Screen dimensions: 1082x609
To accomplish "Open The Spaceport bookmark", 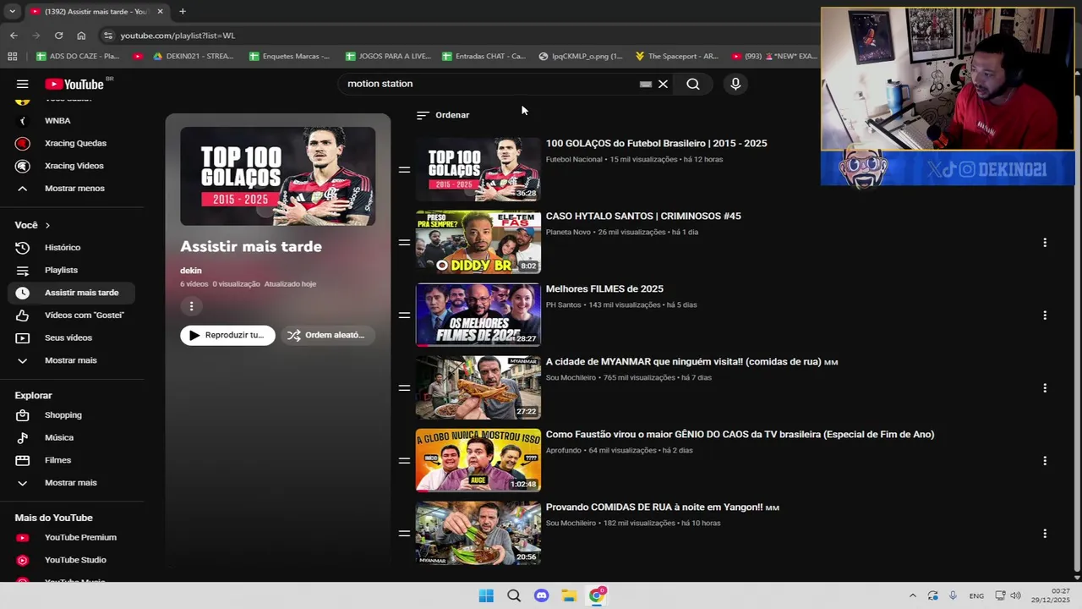I will [676, 57].
